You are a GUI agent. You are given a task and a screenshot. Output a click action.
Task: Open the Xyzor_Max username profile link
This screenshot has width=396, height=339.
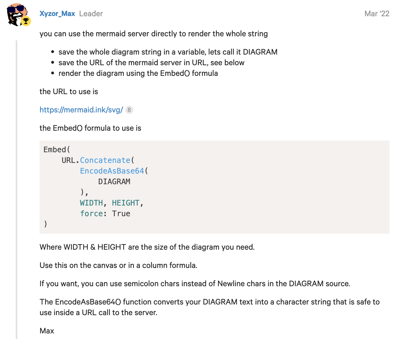tap(57, 14)
